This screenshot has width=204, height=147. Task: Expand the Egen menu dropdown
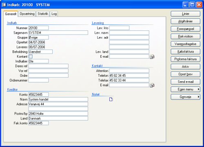186,89
